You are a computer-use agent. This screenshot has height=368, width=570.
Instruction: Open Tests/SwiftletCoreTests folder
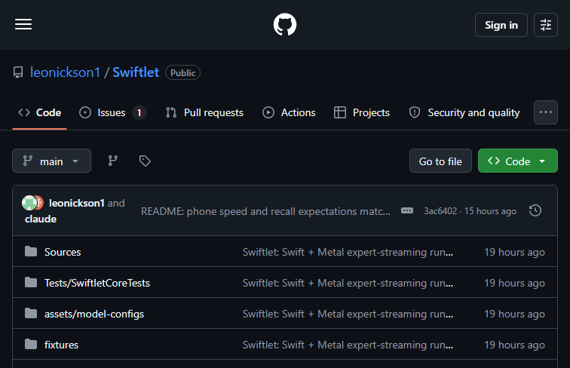click(97, 283)
